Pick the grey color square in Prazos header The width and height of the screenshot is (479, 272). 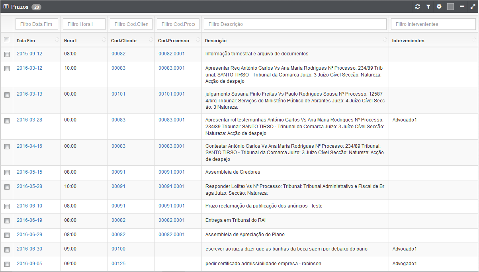(x=451, y=7)
